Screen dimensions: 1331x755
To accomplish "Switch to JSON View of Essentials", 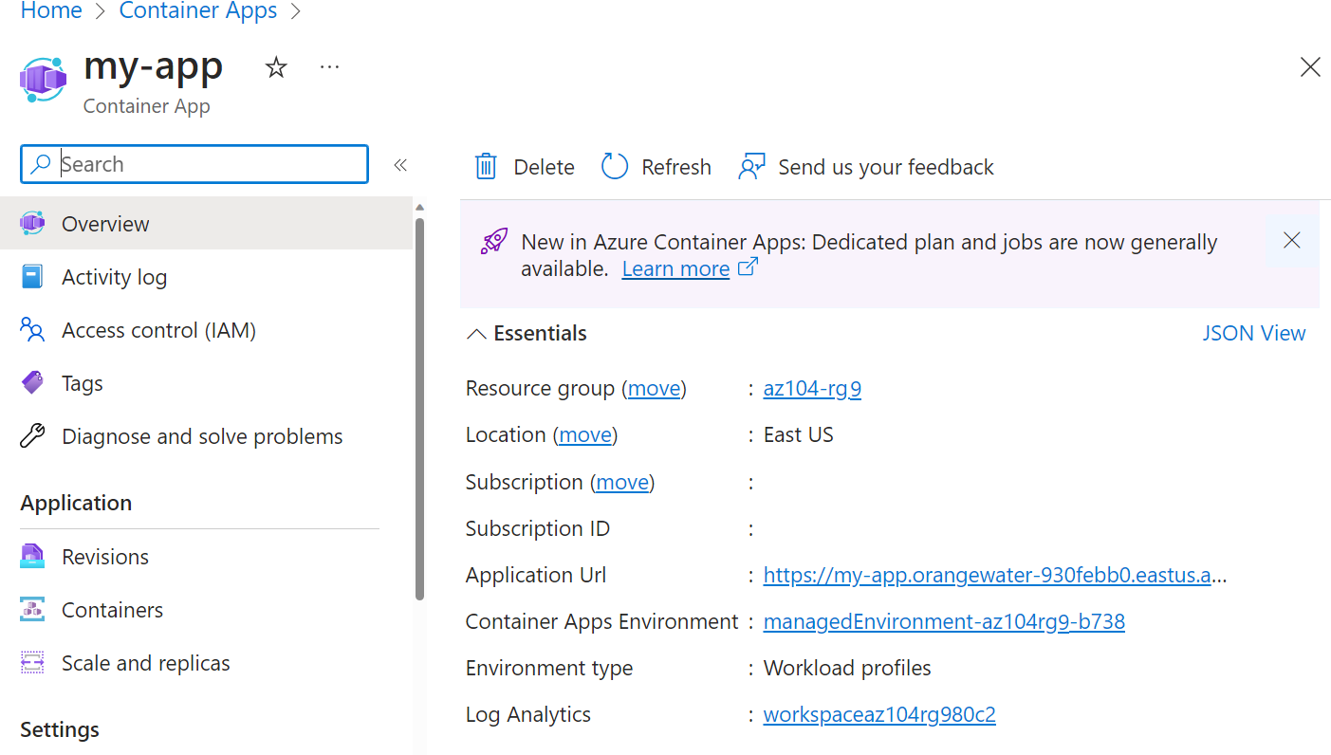I will click(x=1254, y=333).
